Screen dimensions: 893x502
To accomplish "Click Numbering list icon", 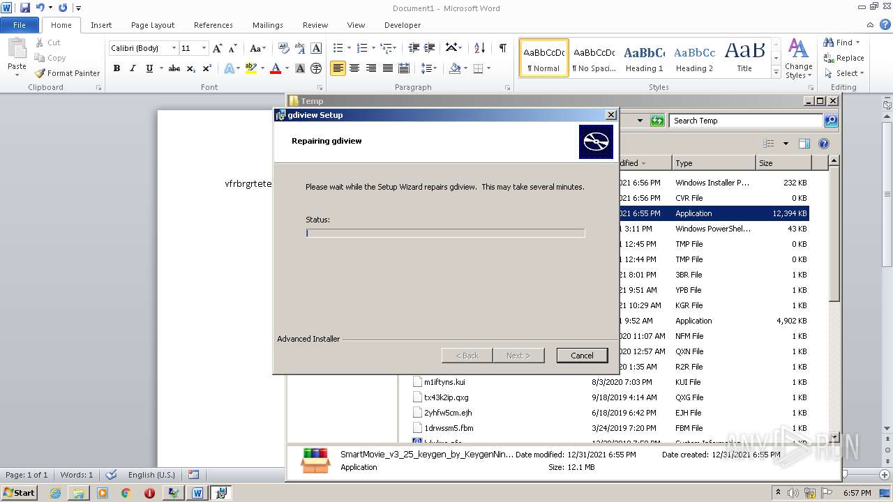I will click(362, 48).
